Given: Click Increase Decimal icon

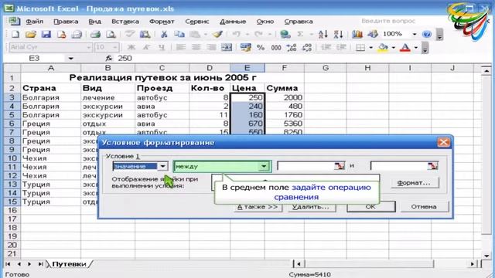Looking at the screenshot, I should click(x=291, y=47).
